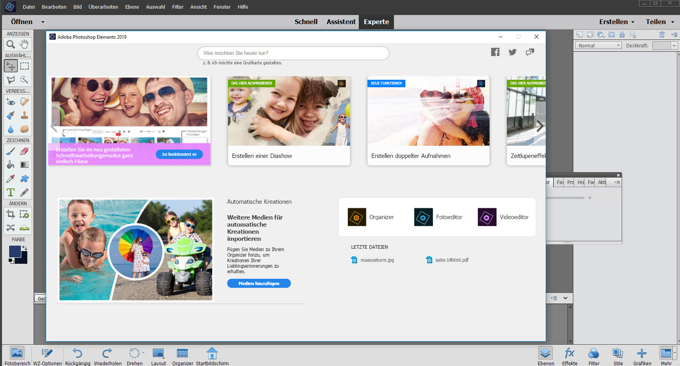The height and width of the screenshot is (366, 680).
Task: Select the Type text tool
Action: pos(11,192)
